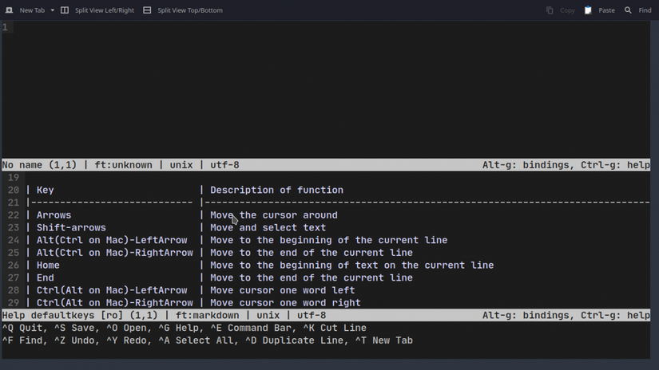Viewport: 659px width, 370px height.
Task: Click the 'Home' key cell
Action: pyautogui.click(x=48, y=266)
